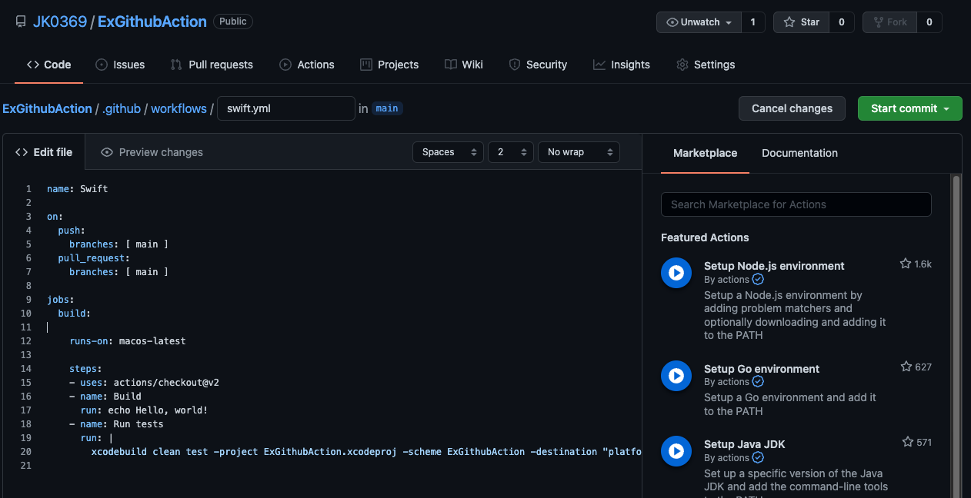Click the xcodebuild clean test command line
The image size is (971, 498).
366,451
